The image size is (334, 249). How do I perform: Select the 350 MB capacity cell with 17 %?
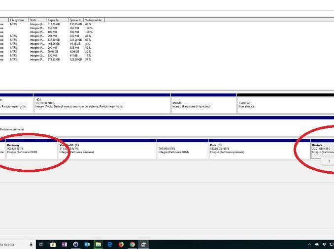tap(52, 56)
